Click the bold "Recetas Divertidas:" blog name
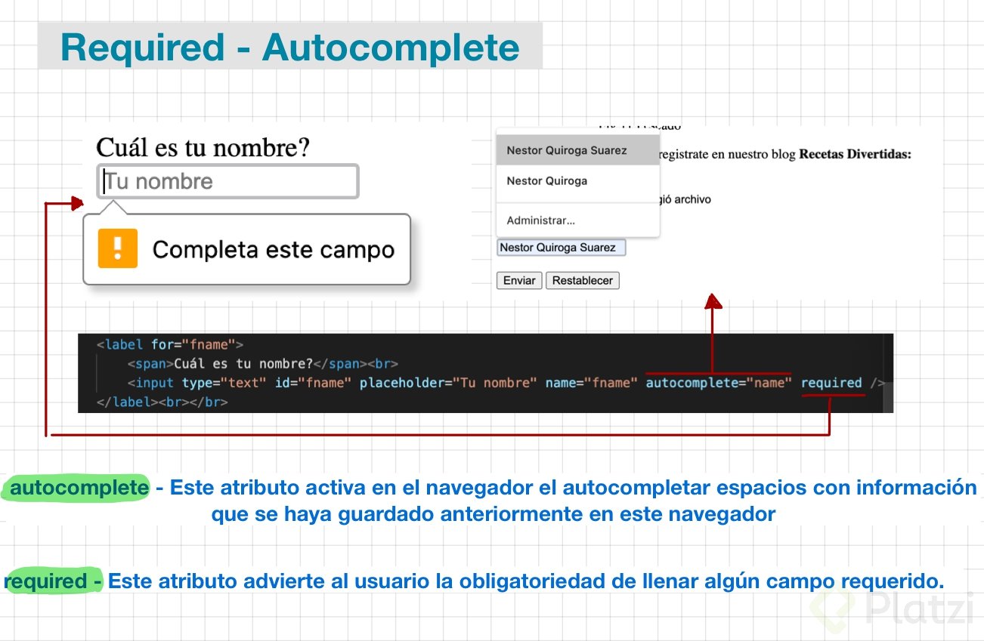Viewport: 984px width, 641px height. [x=856, y=155]
